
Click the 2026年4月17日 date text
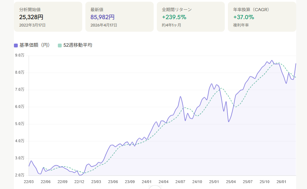click(104, 25)
